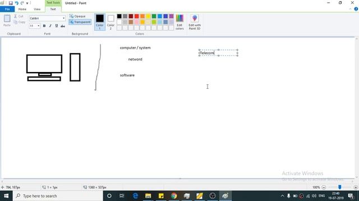Click the 'computer / system' canvas text
359x201 pixels.
[135, 47]
